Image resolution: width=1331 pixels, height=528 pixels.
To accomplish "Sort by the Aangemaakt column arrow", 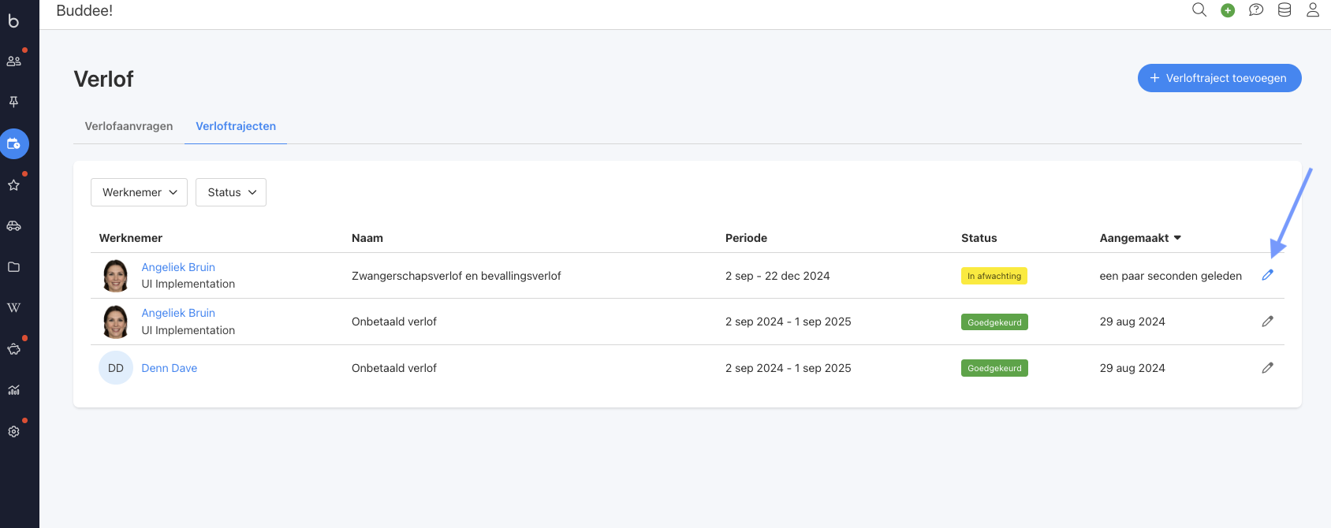I will tap(1177, 238).
